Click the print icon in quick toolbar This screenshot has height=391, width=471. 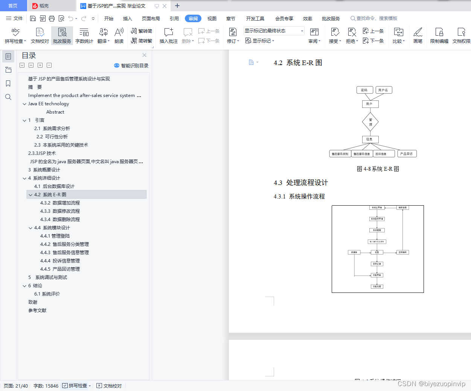click(52, 18)
